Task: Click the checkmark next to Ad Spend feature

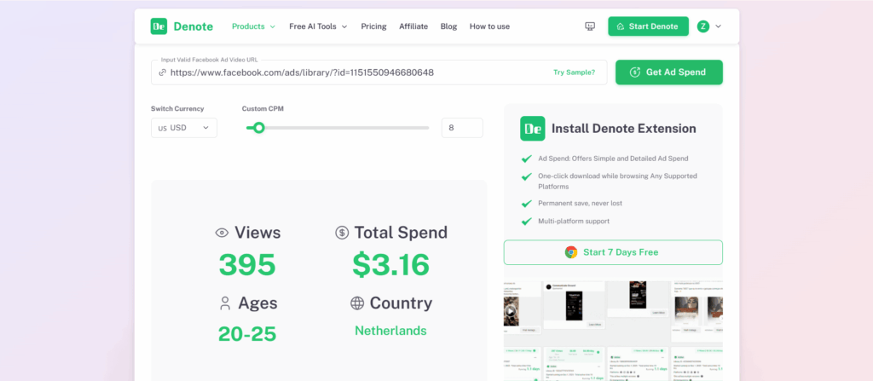Action: tap(526, 159)
